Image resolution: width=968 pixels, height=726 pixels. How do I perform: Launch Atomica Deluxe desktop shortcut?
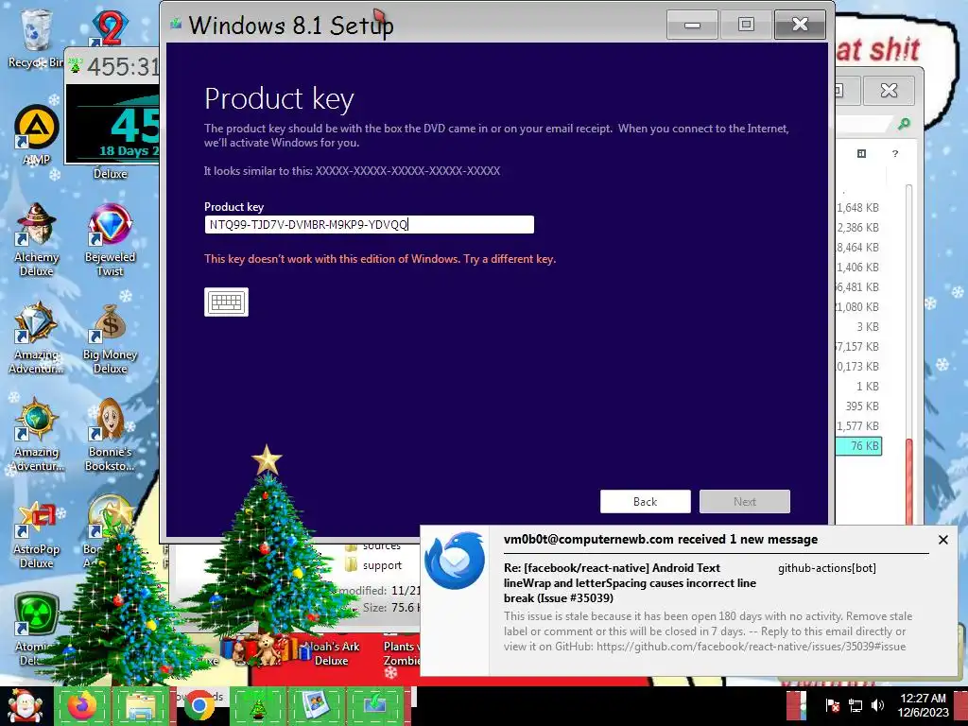pyautogui.click(x=35, y=629)
